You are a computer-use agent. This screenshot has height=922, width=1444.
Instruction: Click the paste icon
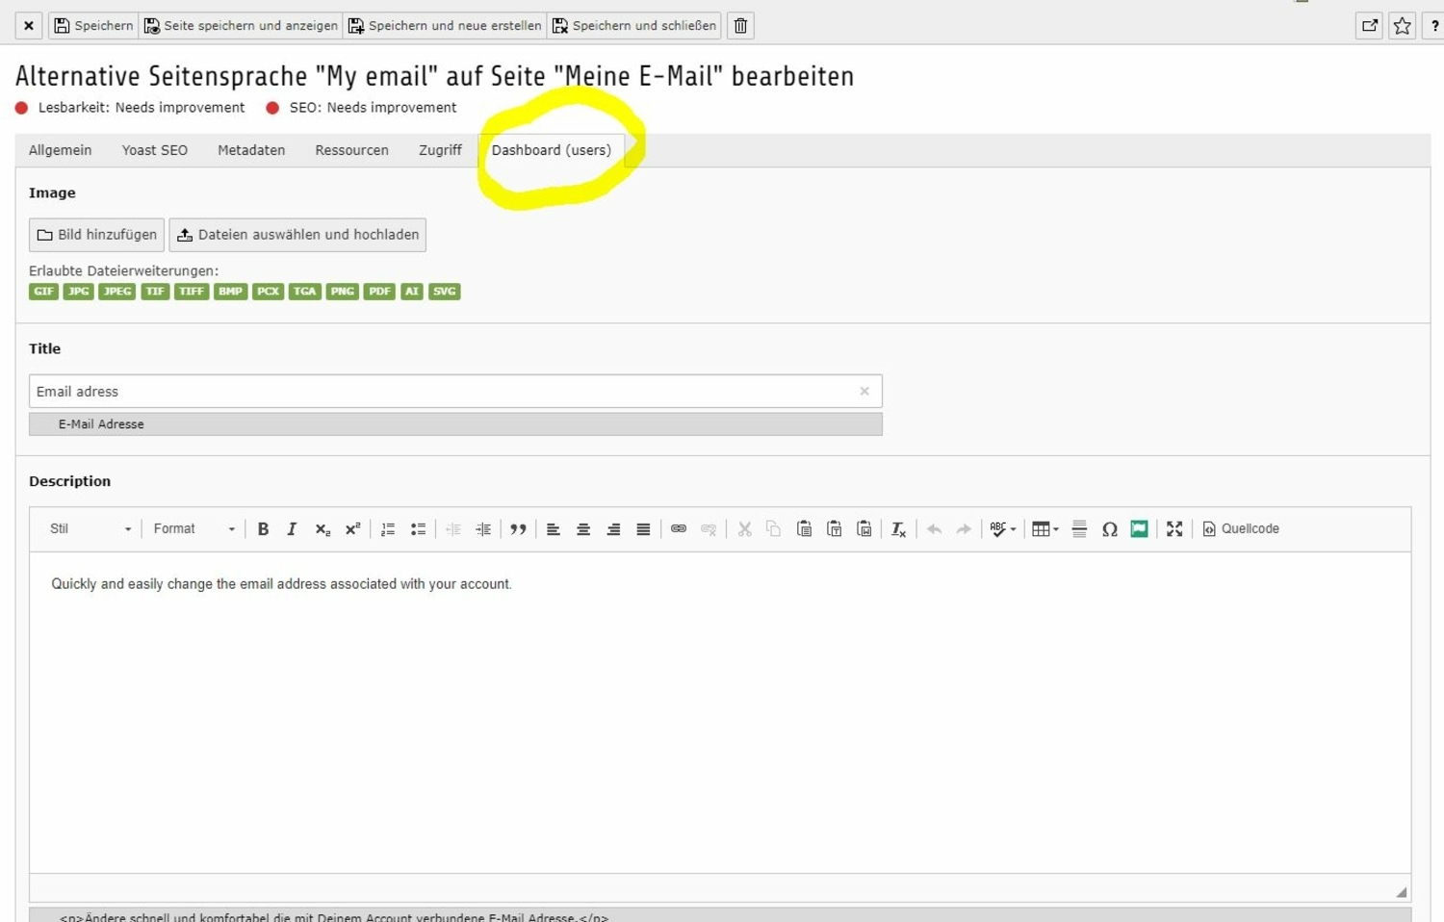(804, 529)
